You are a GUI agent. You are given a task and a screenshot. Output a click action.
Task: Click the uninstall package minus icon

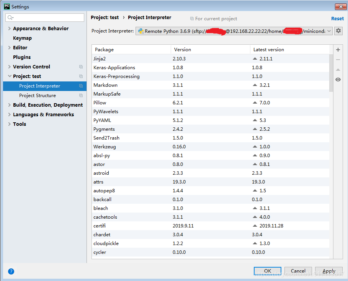(338, 60)
